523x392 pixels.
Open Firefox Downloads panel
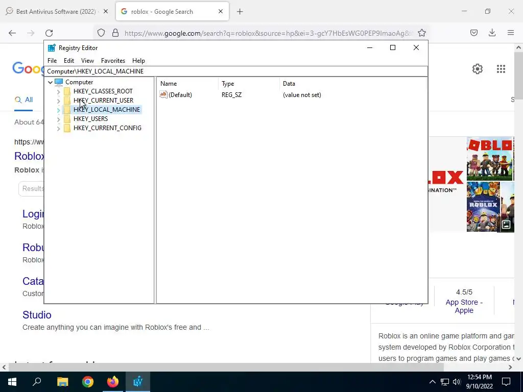tap(492, 33)
